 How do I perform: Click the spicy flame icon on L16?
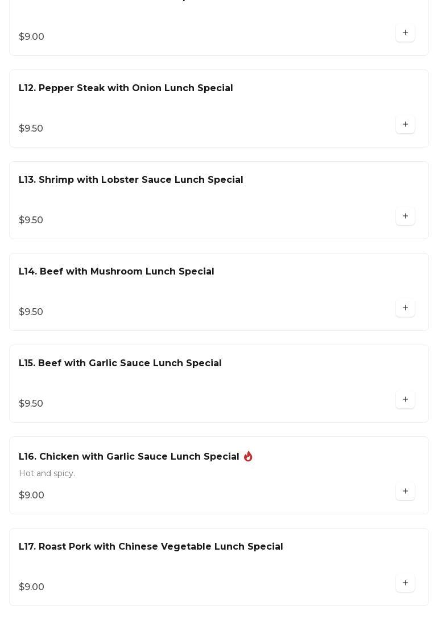click(248, 456)
